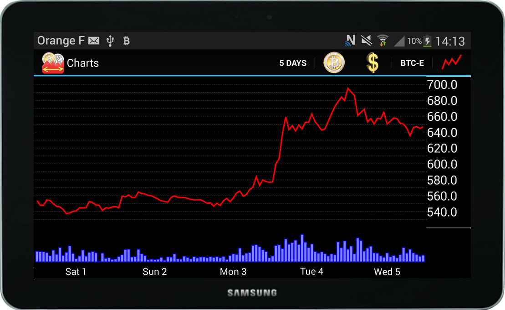The width and height of the screenshot is (505, 310).
Task: Tap the 580.0 price axis label
Action: [442, 181]
